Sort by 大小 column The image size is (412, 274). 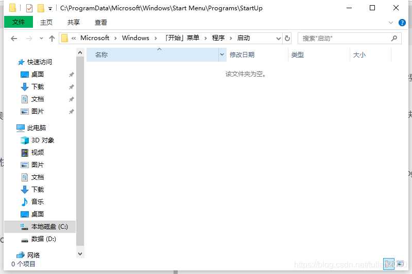pyautogui.click(x=370, y=55)
